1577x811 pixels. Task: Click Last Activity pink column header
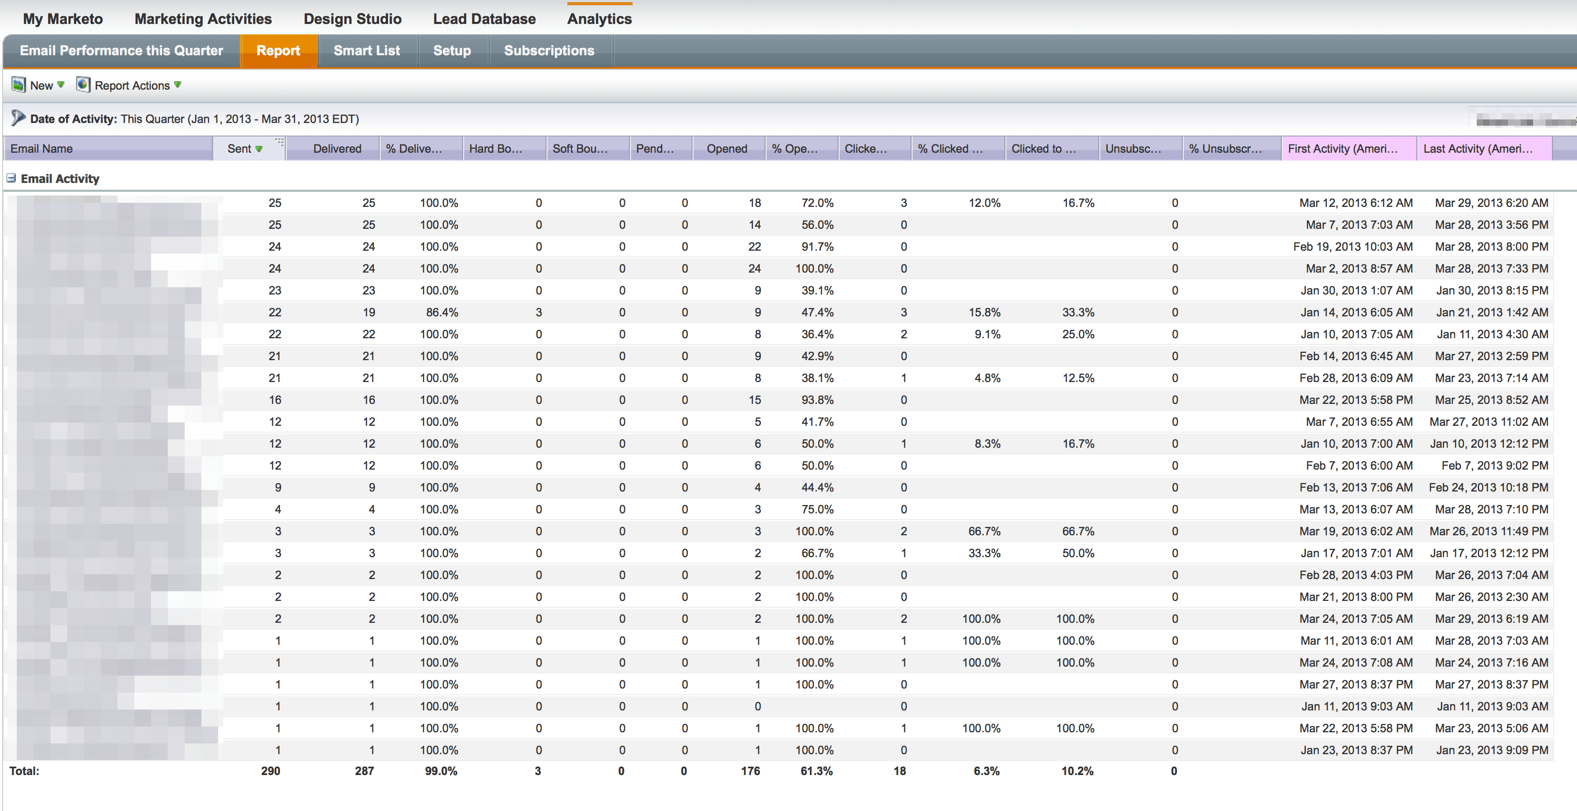tap(1477, 149)
